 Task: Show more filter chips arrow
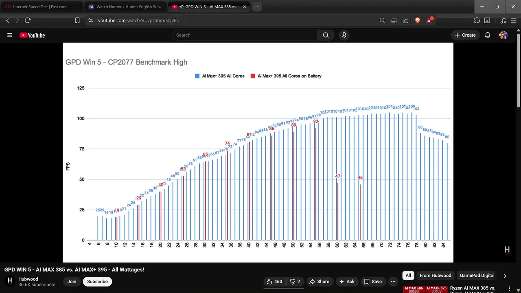505,276
